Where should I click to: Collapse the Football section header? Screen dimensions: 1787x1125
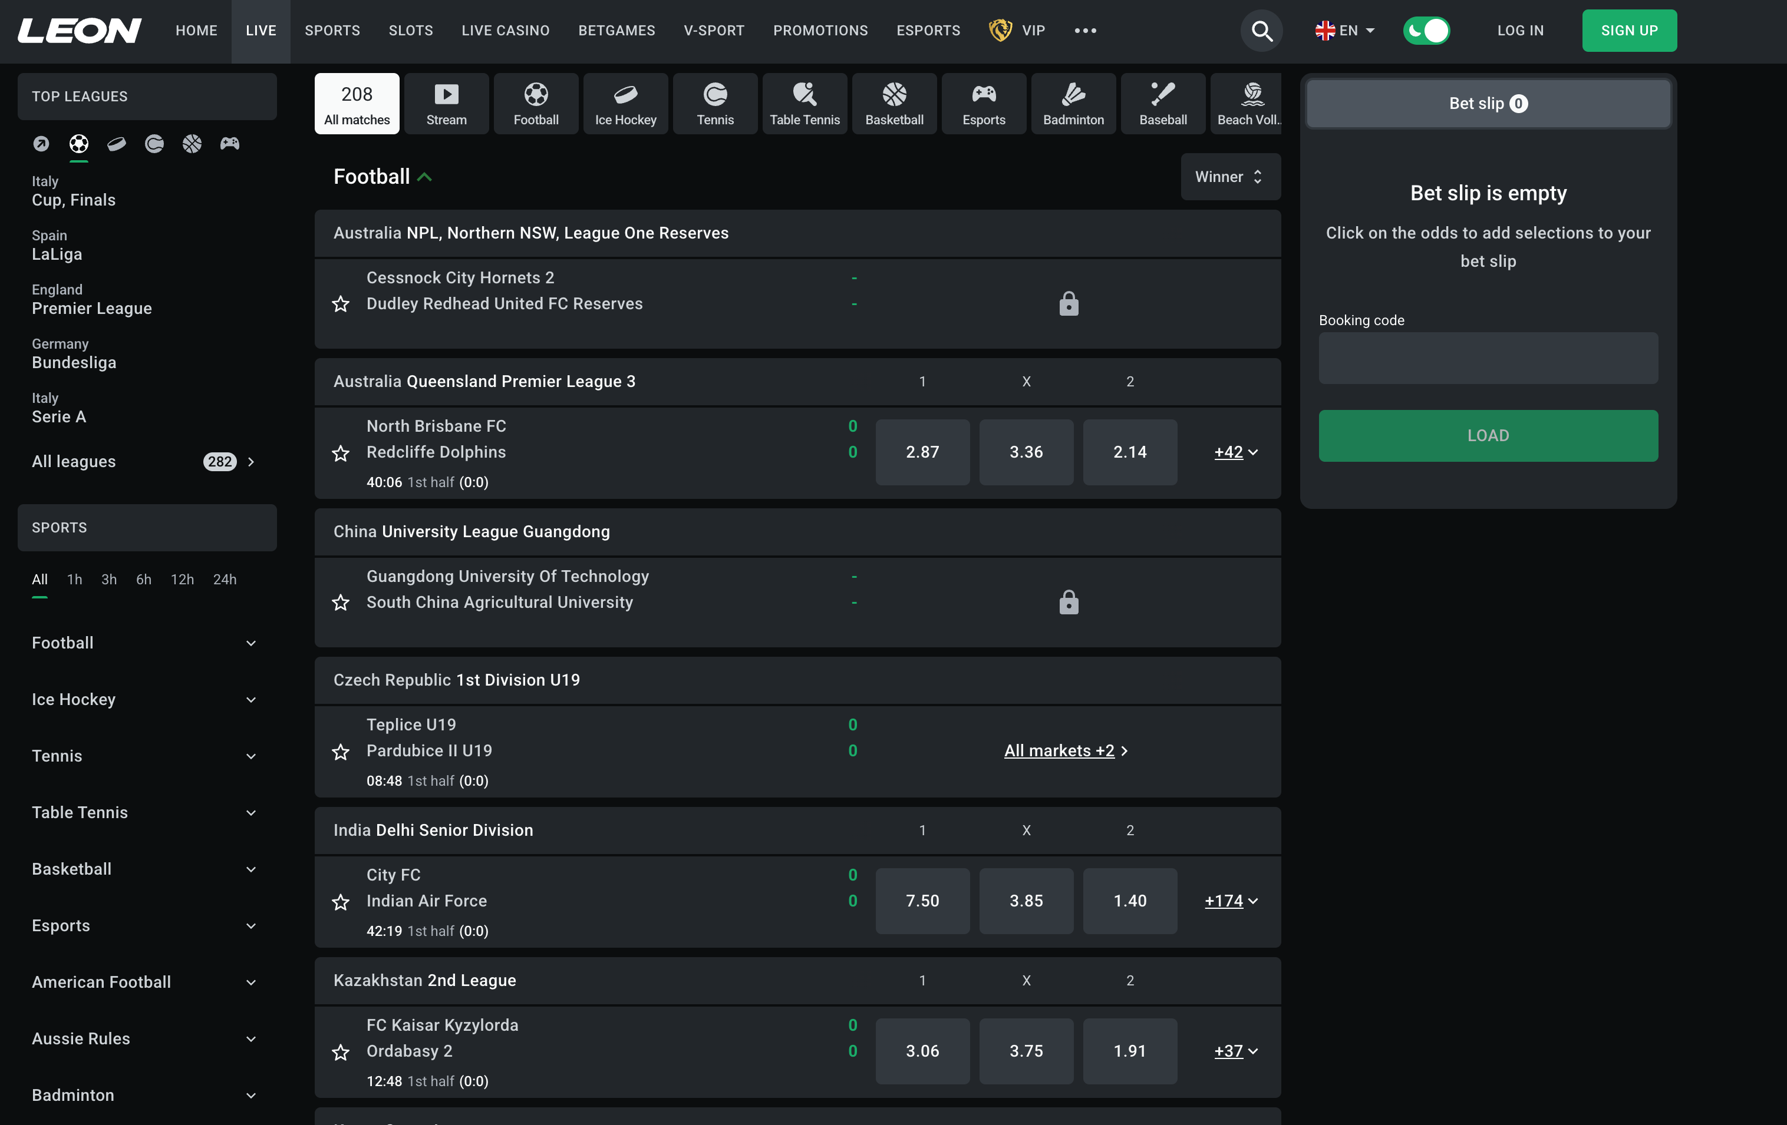tap(382, 177)
